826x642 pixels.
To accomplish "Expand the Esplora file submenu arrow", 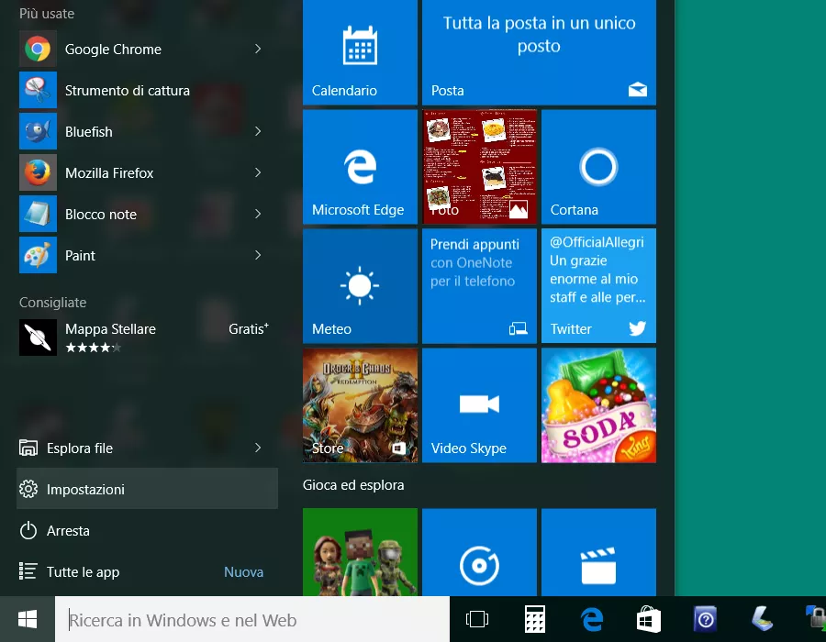I will point(258,448).
